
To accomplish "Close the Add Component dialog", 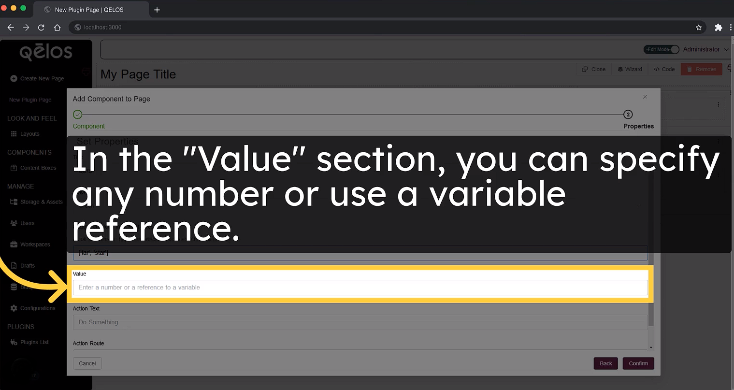I will [645, 97].
